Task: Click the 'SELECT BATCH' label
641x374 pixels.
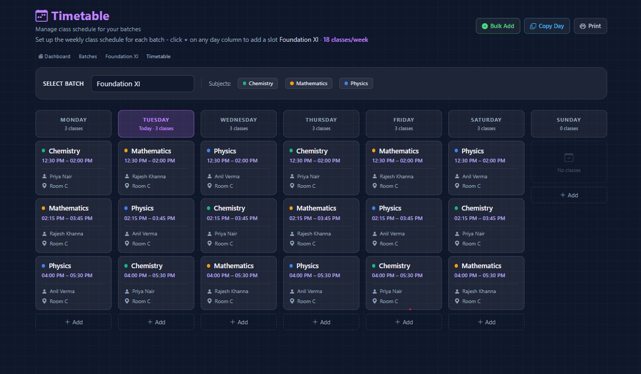Action: click(x=63, y=84)
